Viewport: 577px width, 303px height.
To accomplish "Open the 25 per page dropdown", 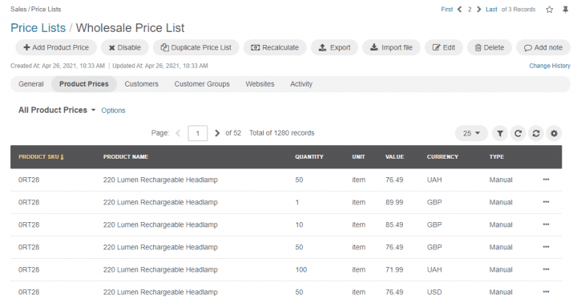I will coord(471,133).
